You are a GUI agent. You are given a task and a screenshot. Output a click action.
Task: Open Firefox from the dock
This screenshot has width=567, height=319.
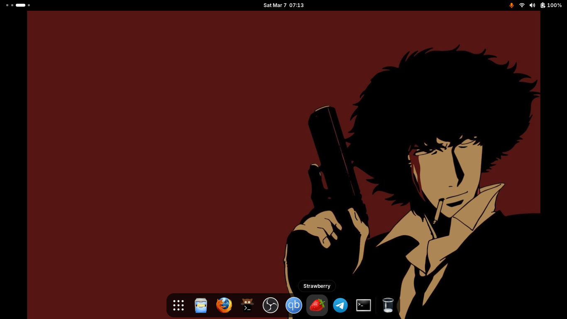tap(224, 305)
